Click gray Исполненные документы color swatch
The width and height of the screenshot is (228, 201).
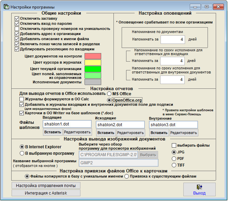pos(93,82)
